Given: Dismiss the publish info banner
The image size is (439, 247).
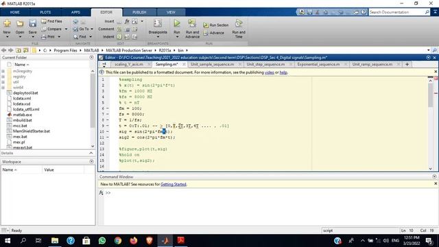Looking at the screenshot, I should tap(436, 71).
